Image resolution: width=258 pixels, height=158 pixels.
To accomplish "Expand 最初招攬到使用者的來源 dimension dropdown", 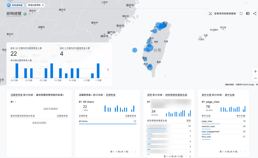I will [63, 95].
